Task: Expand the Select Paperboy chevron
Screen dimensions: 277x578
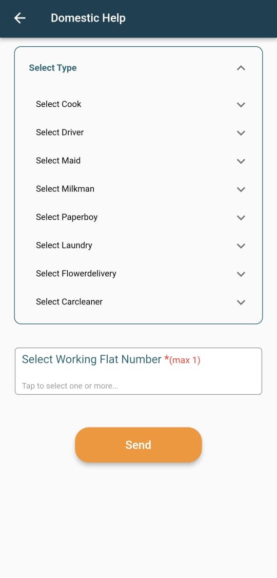Action: pos(241,218)
